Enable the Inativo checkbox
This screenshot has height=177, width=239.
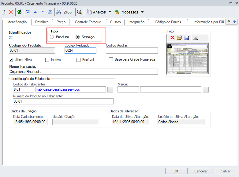(x=47, y=60)
